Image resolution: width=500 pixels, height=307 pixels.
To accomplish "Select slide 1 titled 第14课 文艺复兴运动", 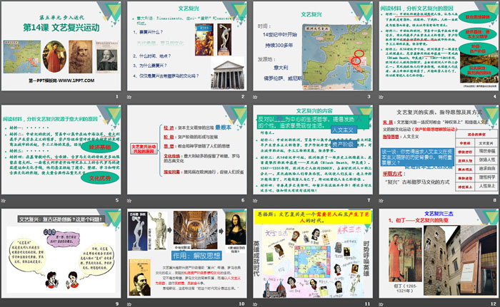I will pos(62,46).
